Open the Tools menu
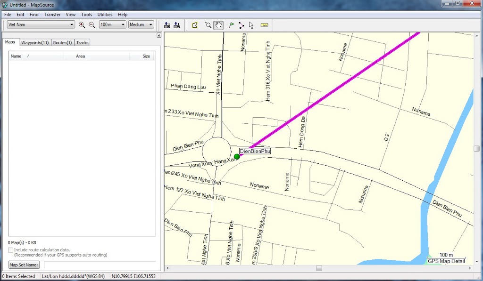 (87, 15)
